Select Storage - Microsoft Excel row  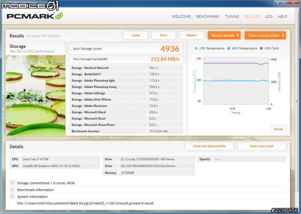click(x=126, y=118)
